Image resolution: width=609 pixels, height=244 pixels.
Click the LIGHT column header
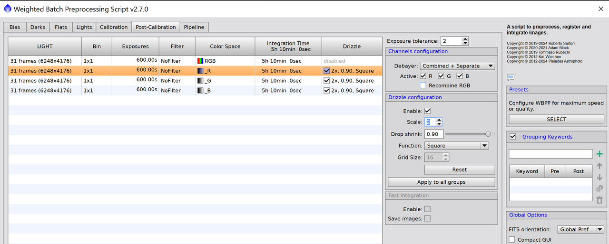45,47
